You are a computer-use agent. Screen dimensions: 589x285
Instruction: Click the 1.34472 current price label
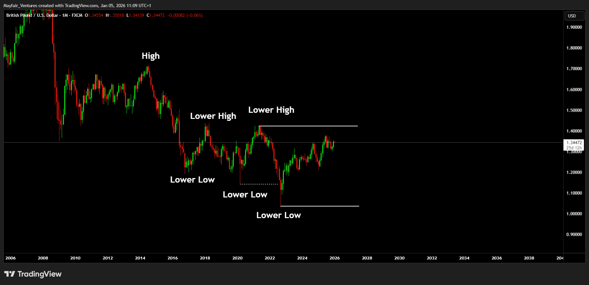[x=574, y=142]
